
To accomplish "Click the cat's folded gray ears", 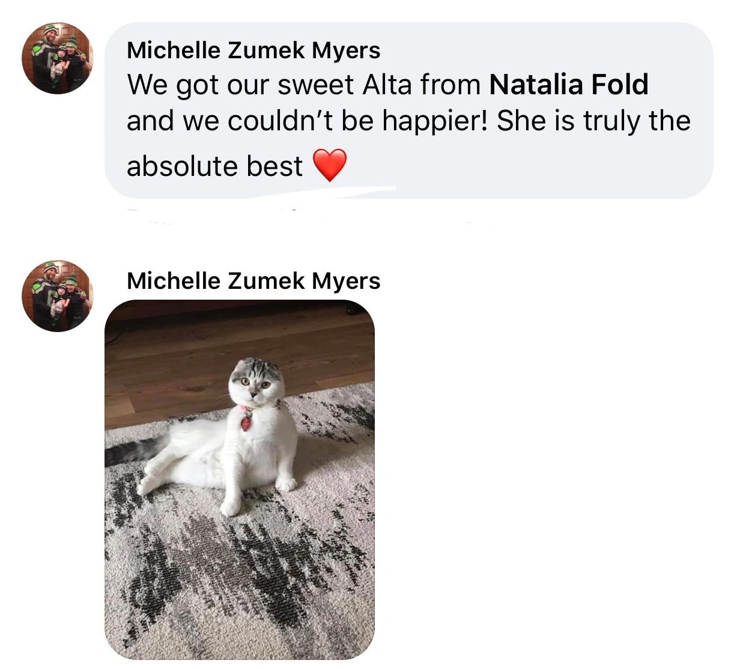I will (x=258, y=367).
